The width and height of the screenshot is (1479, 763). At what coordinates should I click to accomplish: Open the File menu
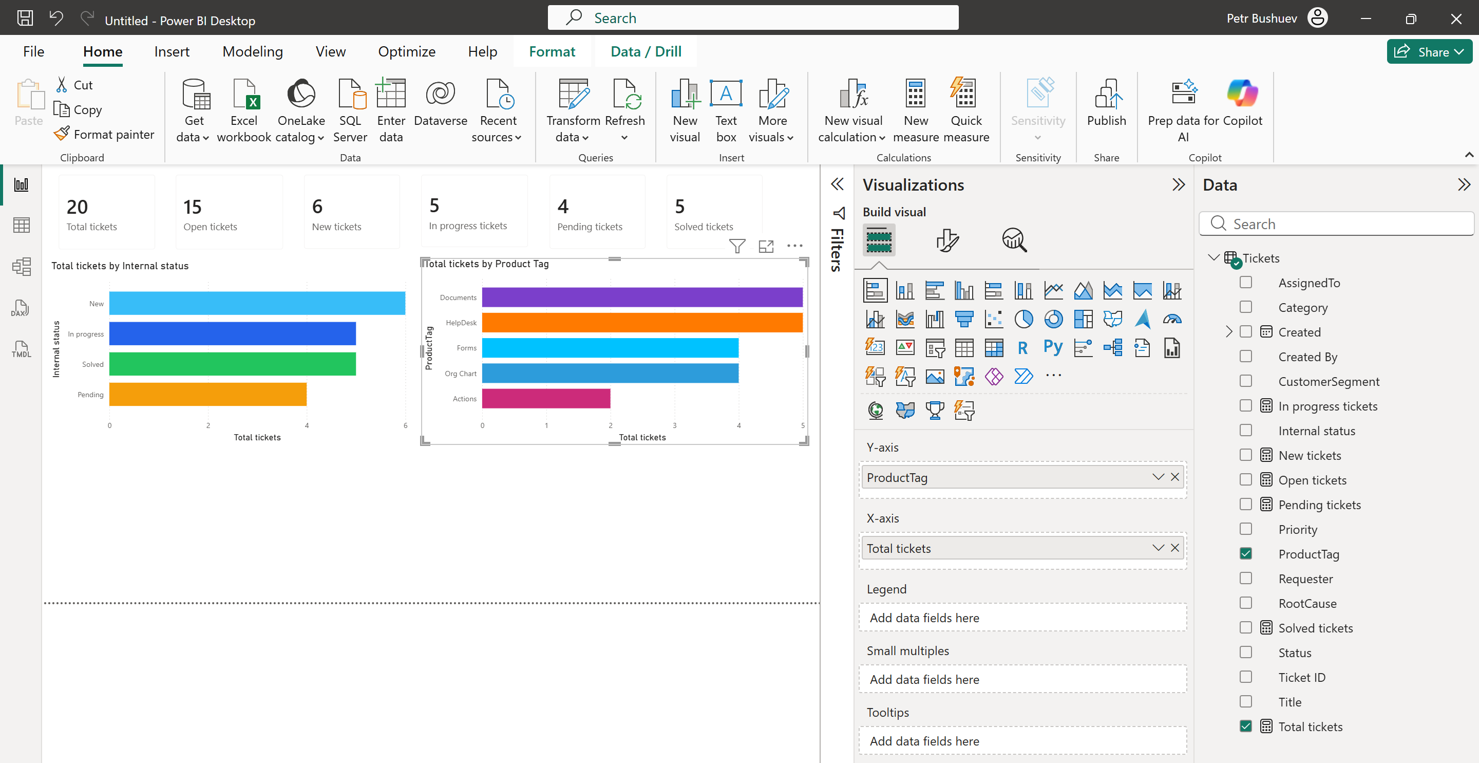(x=33, y=52)
